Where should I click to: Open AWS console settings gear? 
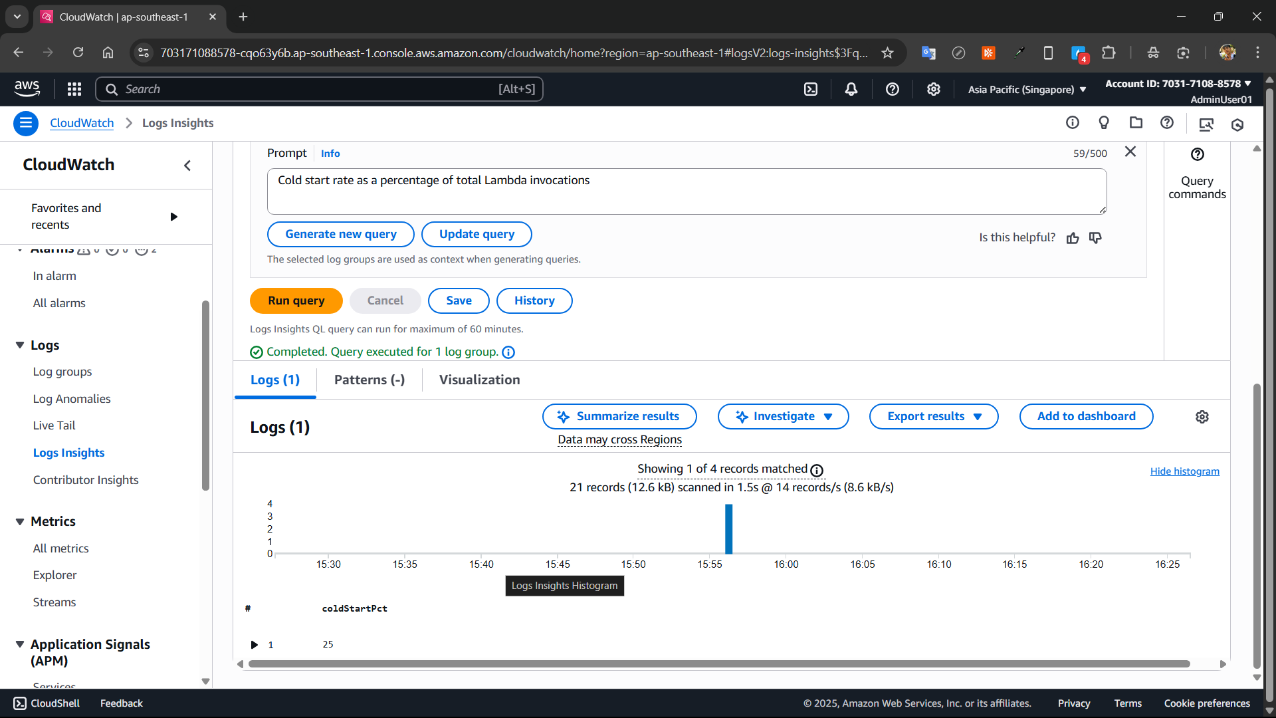coord(934,89)
